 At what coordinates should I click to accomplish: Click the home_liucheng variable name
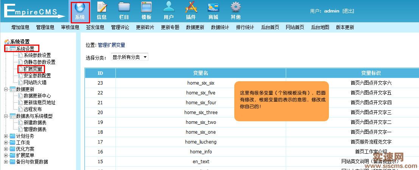click(x=201, y=142)
